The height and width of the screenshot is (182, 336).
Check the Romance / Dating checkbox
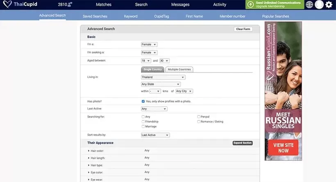[x=199, y=122]
